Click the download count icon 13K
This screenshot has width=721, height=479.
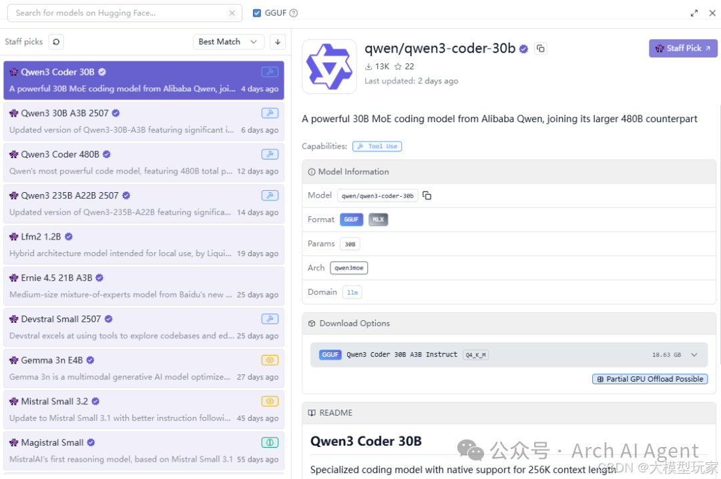tap(369, 67)
